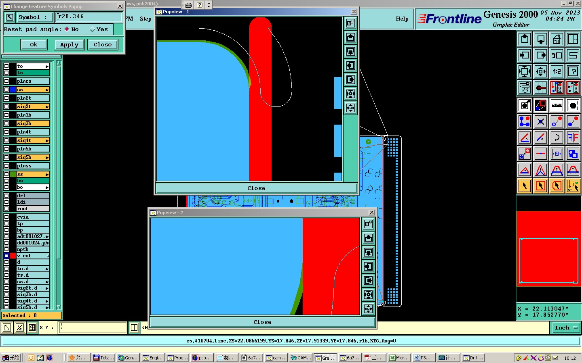Toggle the checkbox for layer cs
Viewport: 582px width, 363px height.
[6, 90]
